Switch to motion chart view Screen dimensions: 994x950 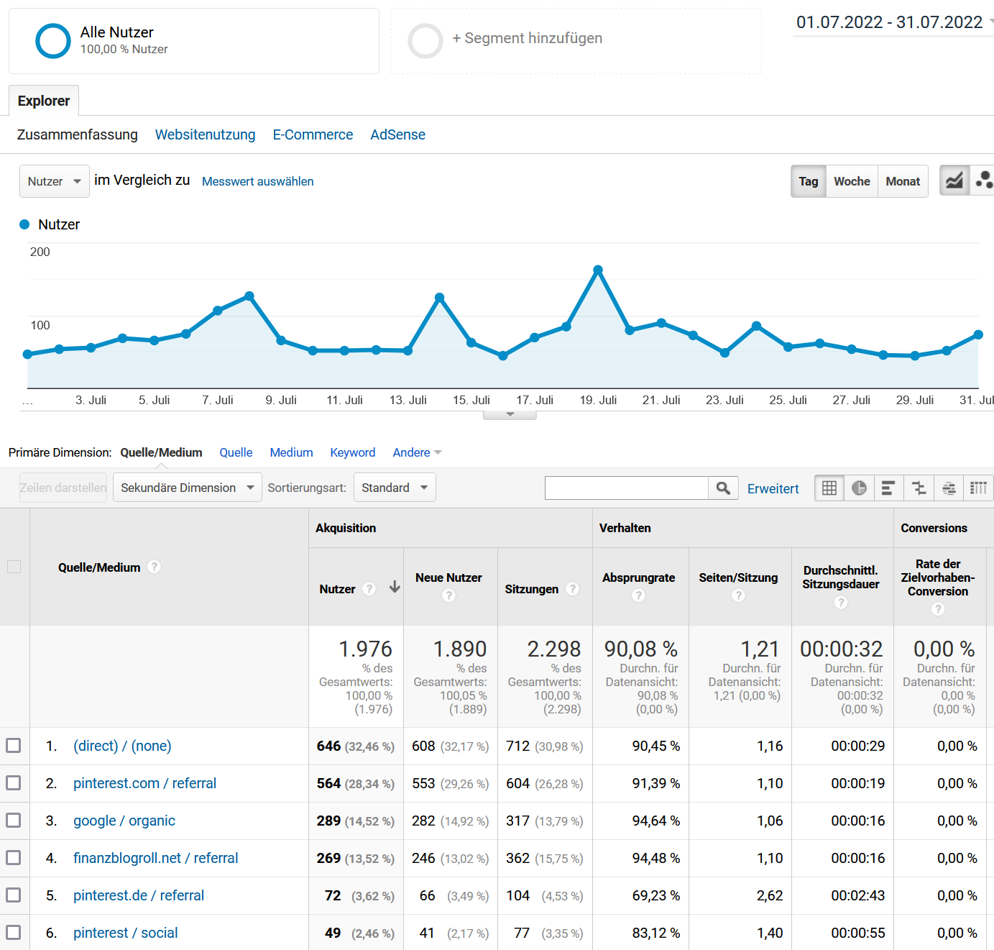point(983,181)
